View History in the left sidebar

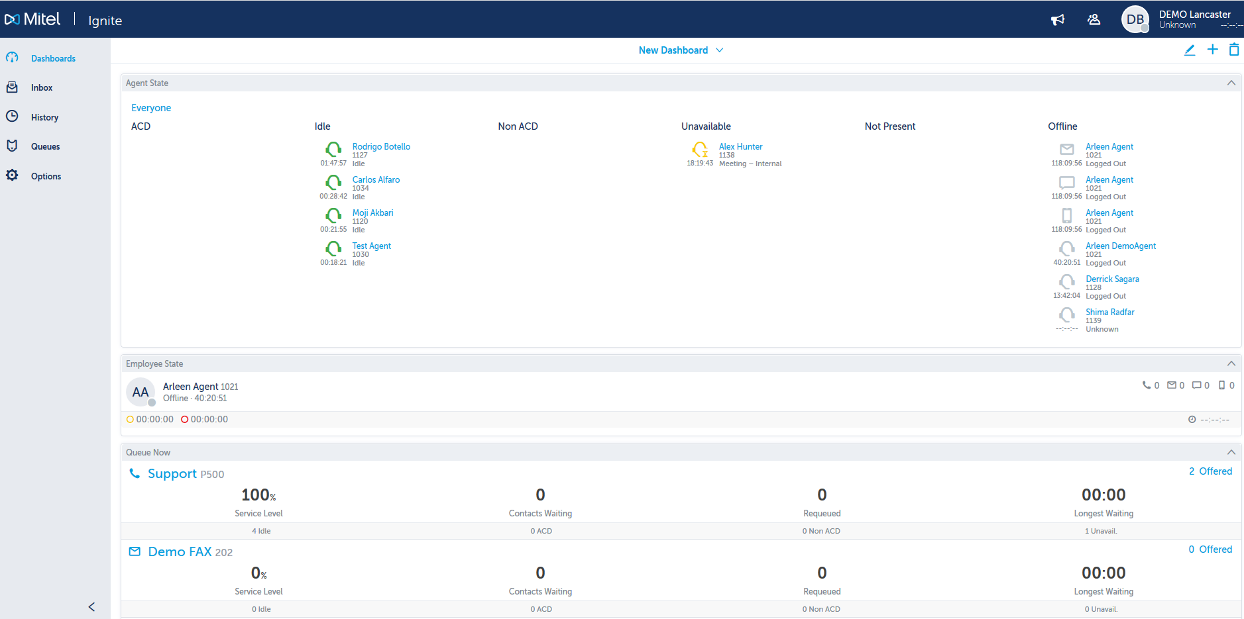(44, 117)
